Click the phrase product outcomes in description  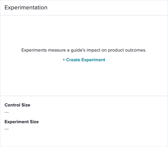[x=127, y=50]
